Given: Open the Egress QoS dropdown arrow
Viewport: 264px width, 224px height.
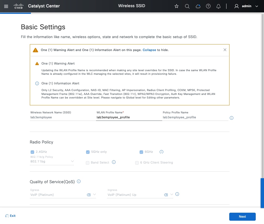Looking at the screenshot, I should [94, 194].
